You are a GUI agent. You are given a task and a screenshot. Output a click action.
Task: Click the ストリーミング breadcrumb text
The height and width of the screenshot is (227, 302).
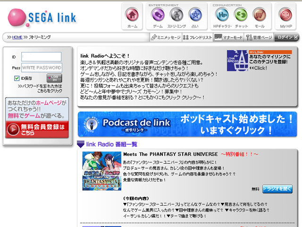40,37
